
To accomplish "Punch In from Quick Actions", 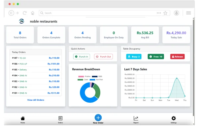I will tap(82, 57).
